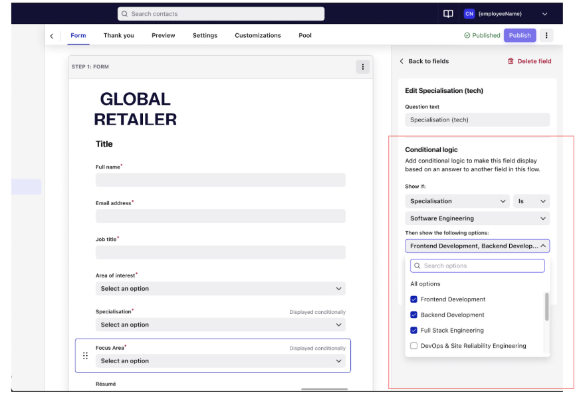
Task: Click the Delete field text
Action: pos(534,61)
